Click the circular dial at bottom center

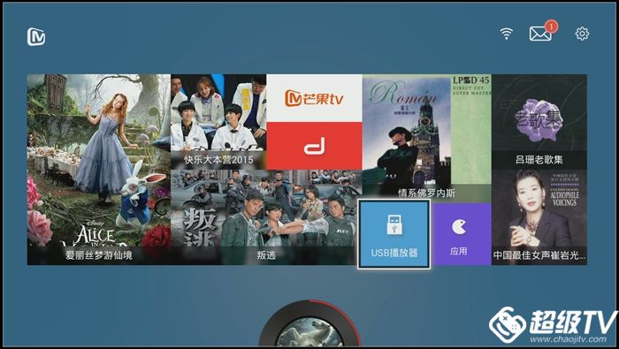[x=309, y=324]
